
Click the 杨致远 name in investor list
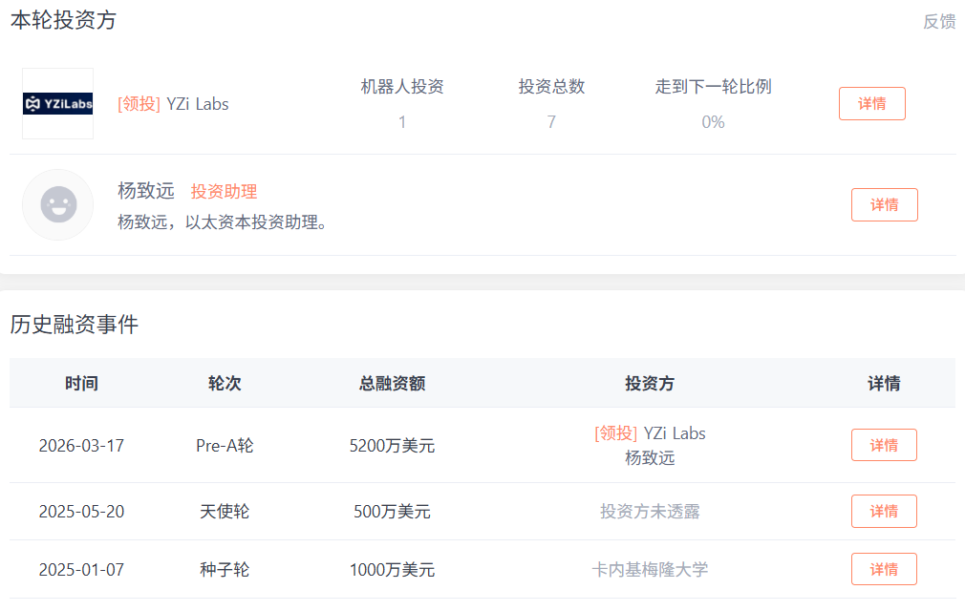(x=146, y=191)
